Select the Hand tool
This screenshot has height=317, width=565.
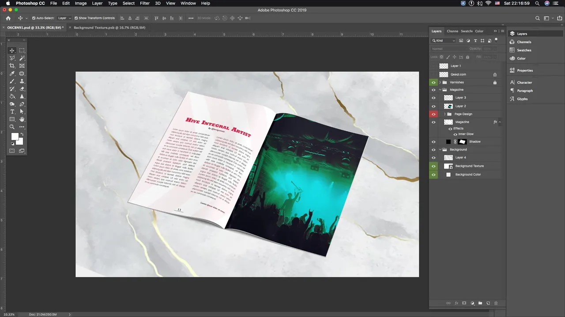click(22, 119)
